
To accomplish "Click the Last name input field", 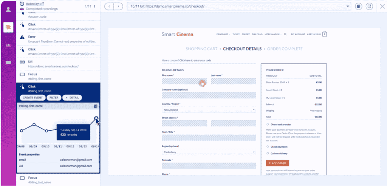I will pos(234,81).
